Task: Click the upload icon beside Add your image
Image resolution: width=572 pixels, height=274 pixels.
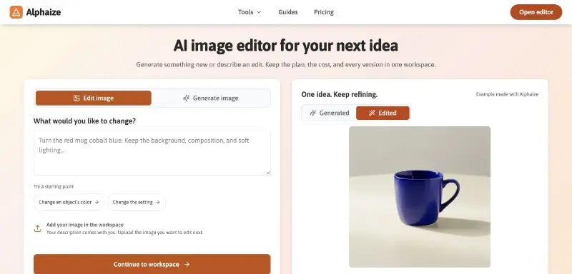Action: tap(38, 229)
